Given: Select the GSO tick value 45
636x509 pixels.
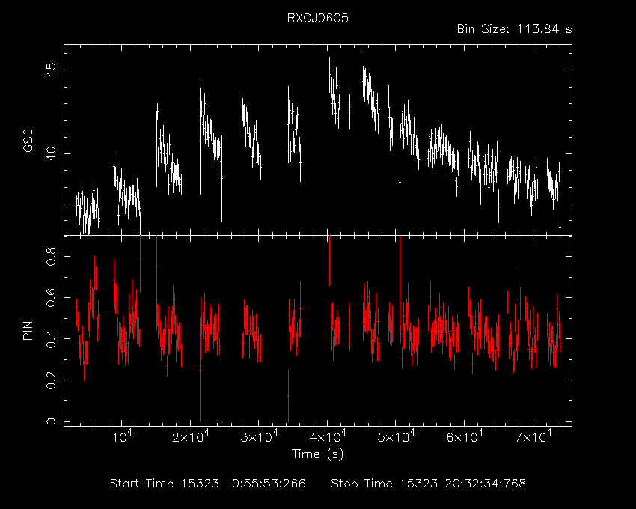Looking at the screenshot, I should (x=52, y=70).
